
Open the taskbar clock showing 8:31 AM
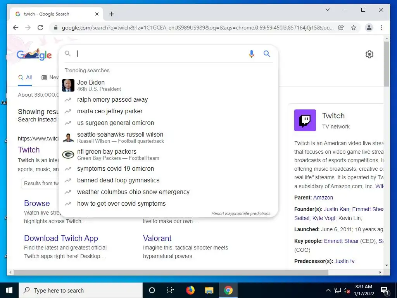point(364,290)
